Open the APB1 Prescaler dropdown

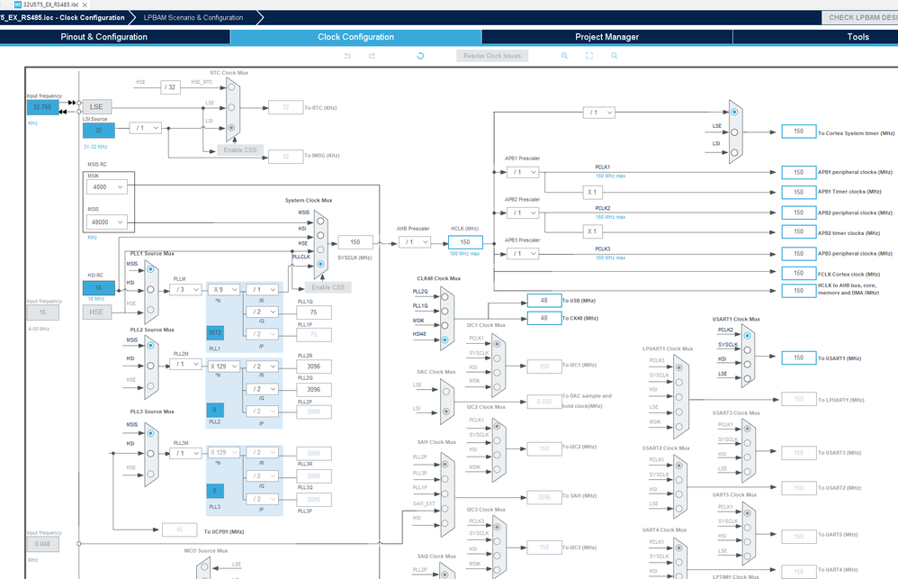pyautogui.click(x=522, y=172)
